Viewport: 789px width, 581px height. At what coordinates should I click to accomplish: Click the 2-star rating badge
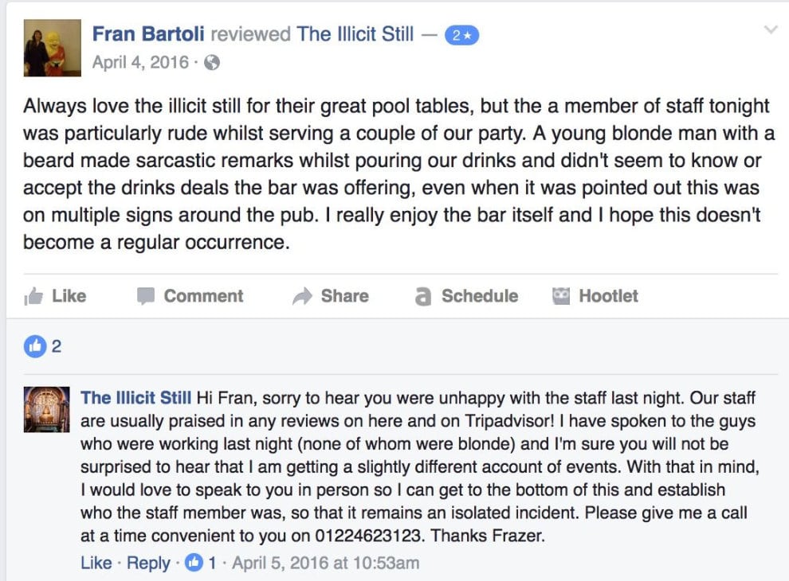click(461, 34)
